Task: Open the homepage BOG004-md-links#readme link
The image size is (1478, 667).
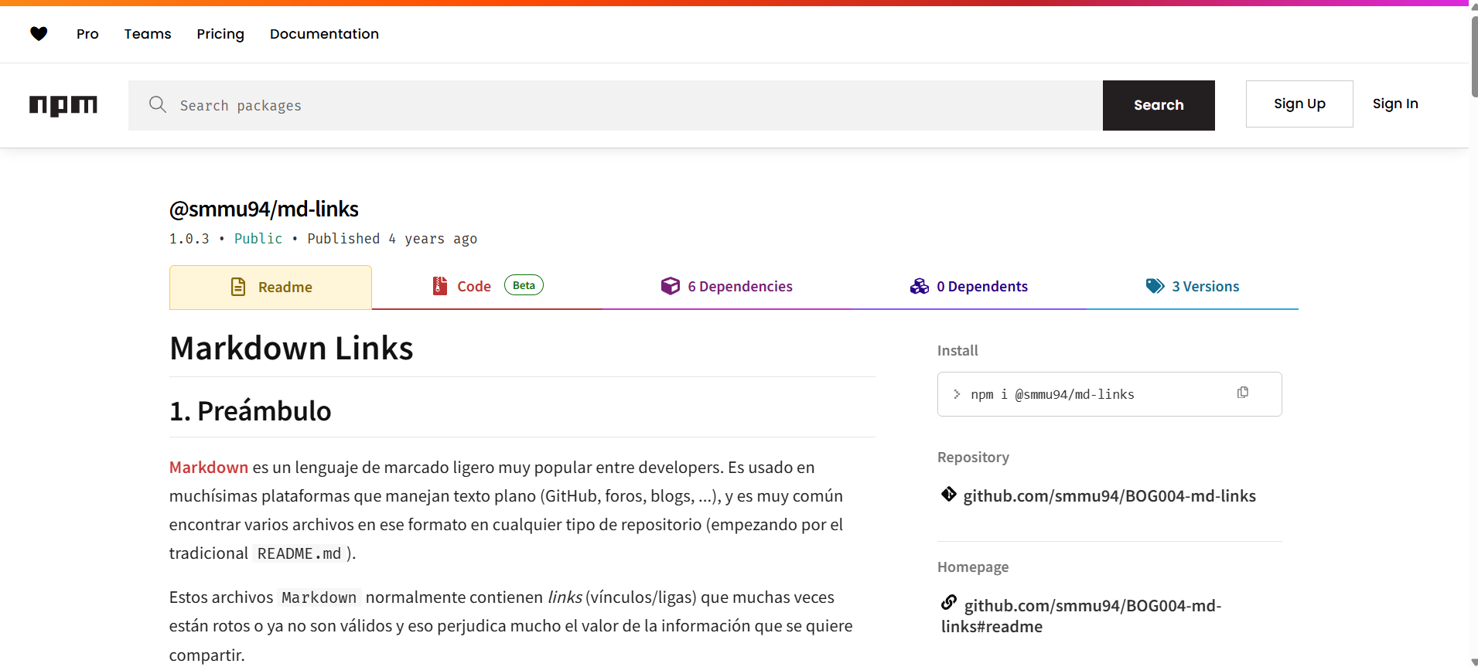Action: 1081,616
